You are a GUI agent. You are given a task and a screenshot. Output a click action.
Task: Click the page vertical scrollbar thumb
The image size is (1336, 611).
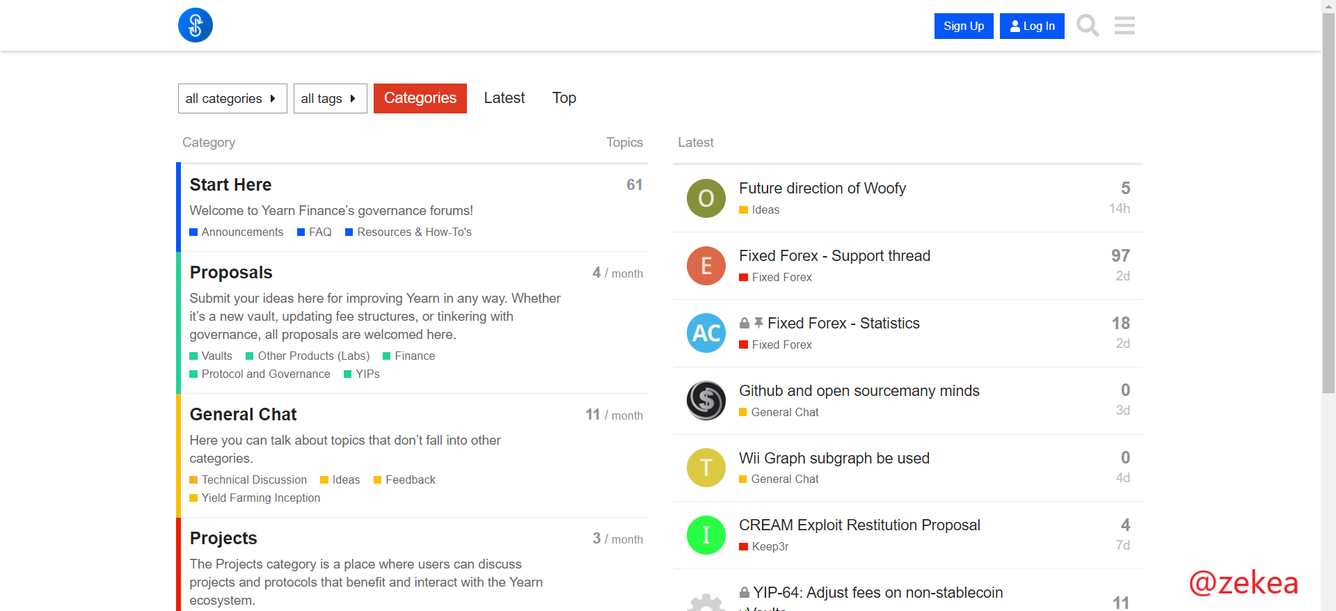pyautogui.click(x=1328, y=204)
